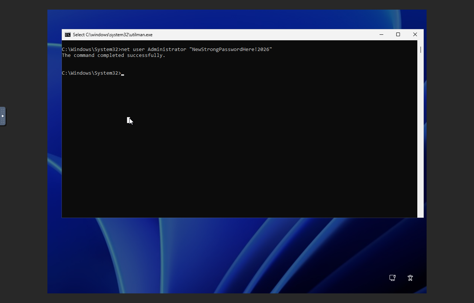
Task: Click the password string "NewStrongPasswordHere!2026"
Action: pos(231,50)
